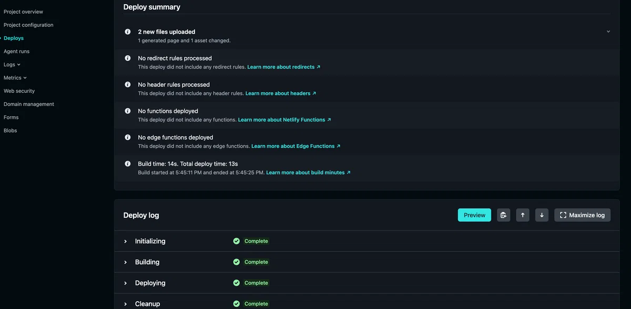Click 'No functions deployed' title text
The image size is (631, 309).
coord(168,111)
